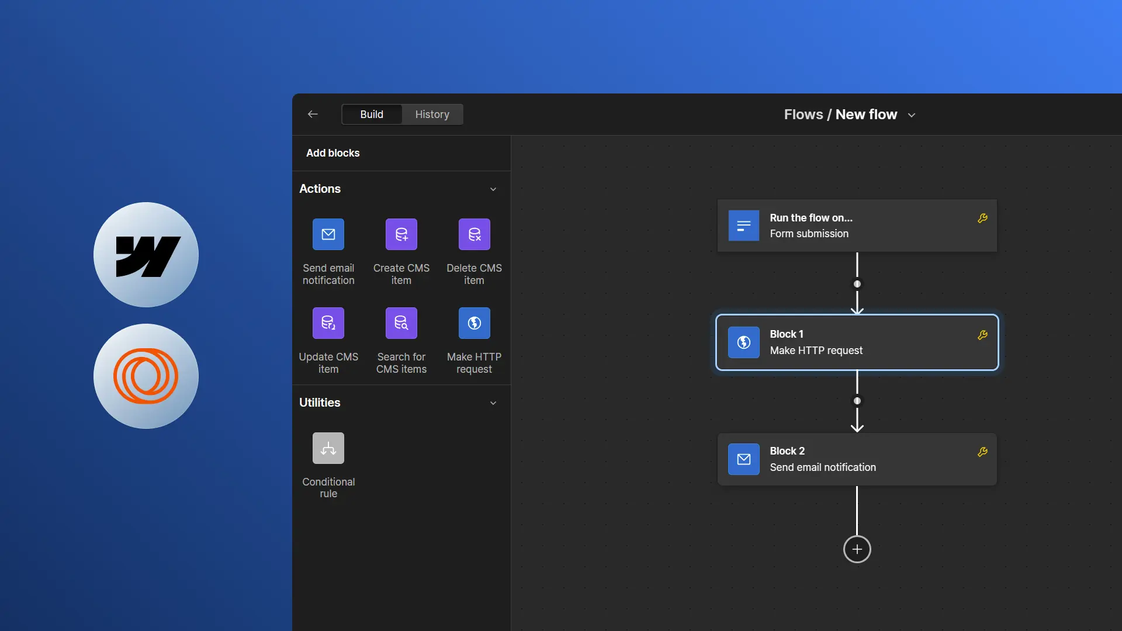
Task: Click the orange rings logo circle
Action: pyautogui.click(x=146, y=376)
